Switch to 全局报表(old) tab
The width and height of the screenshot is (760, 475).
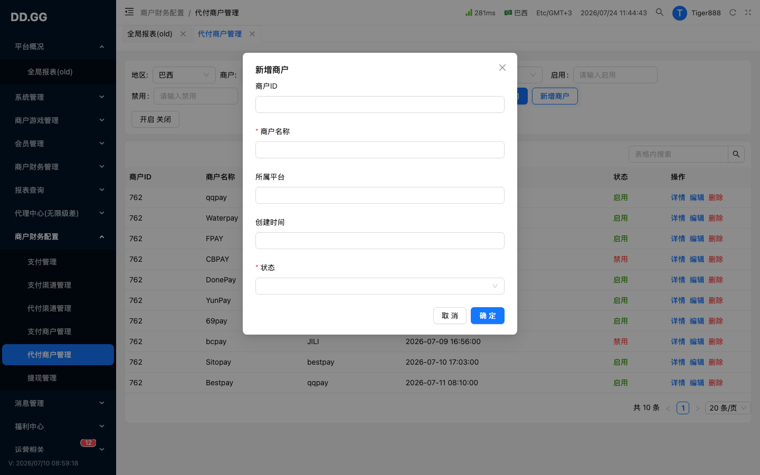click(x=150, y=34)
